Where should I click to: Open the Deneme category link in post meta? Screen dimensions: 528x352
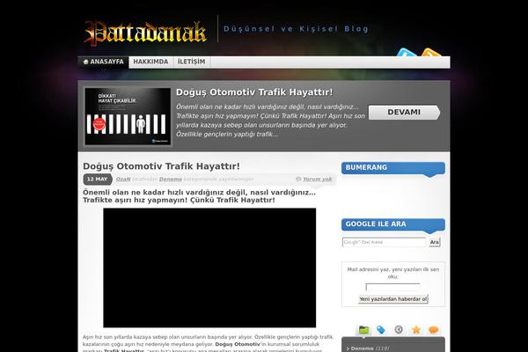click(171, 180)
